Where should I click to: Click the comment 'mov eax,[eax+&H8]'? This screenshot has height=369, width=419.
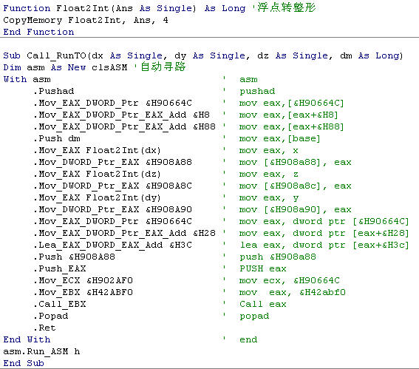click(289, 115)
